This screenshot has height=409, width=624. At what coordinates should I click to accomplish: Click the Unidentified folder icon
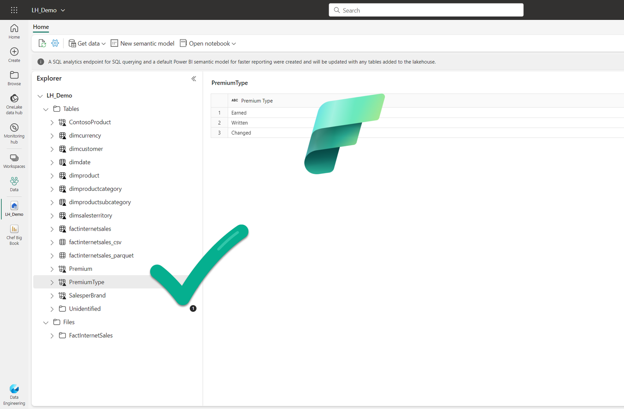(62, 309)
